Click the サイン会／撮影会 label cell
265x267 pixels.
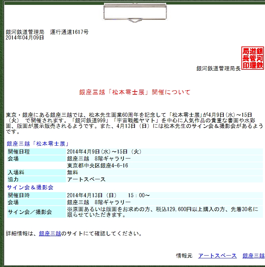(x=36, y=212)
